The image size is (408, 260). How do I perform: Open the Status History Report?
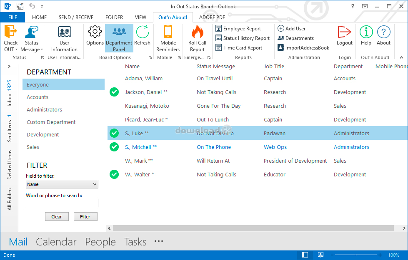pos(243,38)
